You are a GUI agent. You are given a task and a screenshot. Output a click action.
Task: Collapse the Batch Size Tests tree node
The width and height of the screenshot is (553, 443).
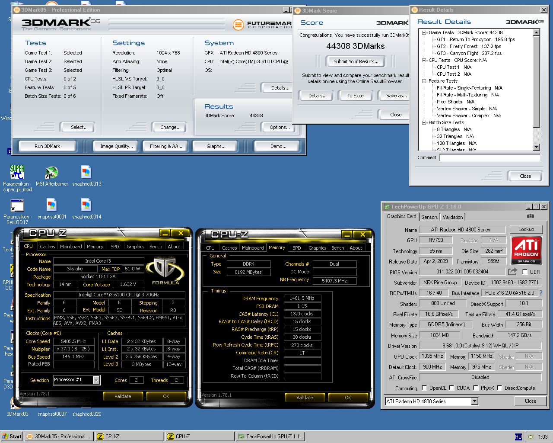tap(424, 122)
